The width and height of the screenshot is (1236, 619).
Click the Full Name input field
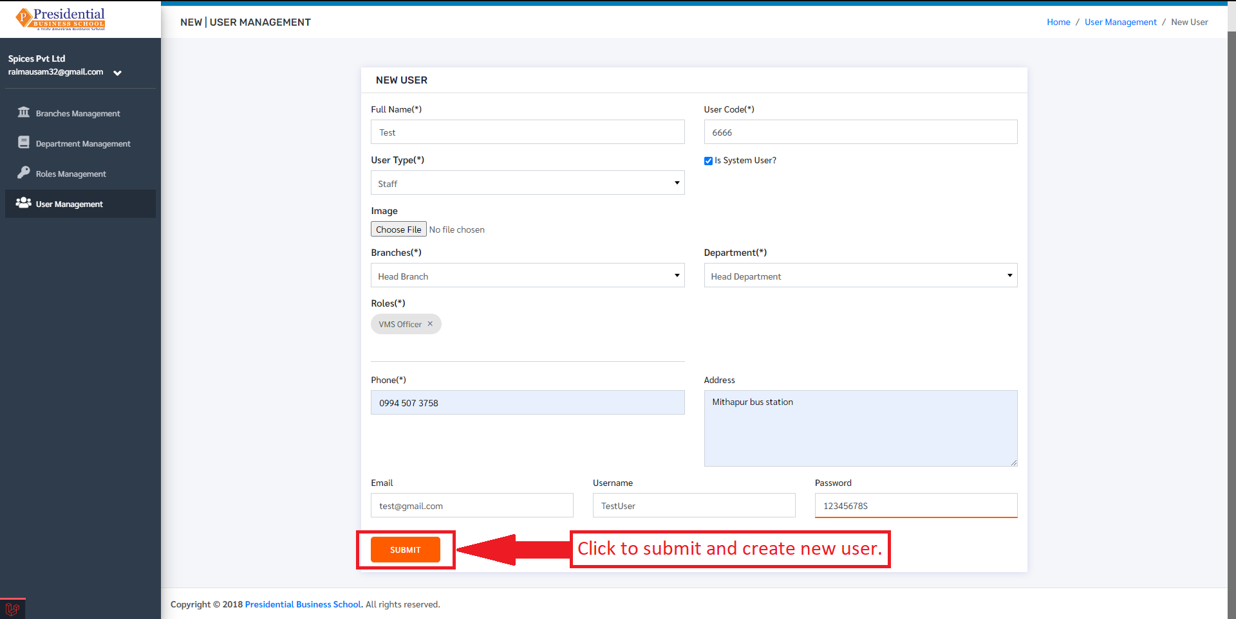point(527,132)
